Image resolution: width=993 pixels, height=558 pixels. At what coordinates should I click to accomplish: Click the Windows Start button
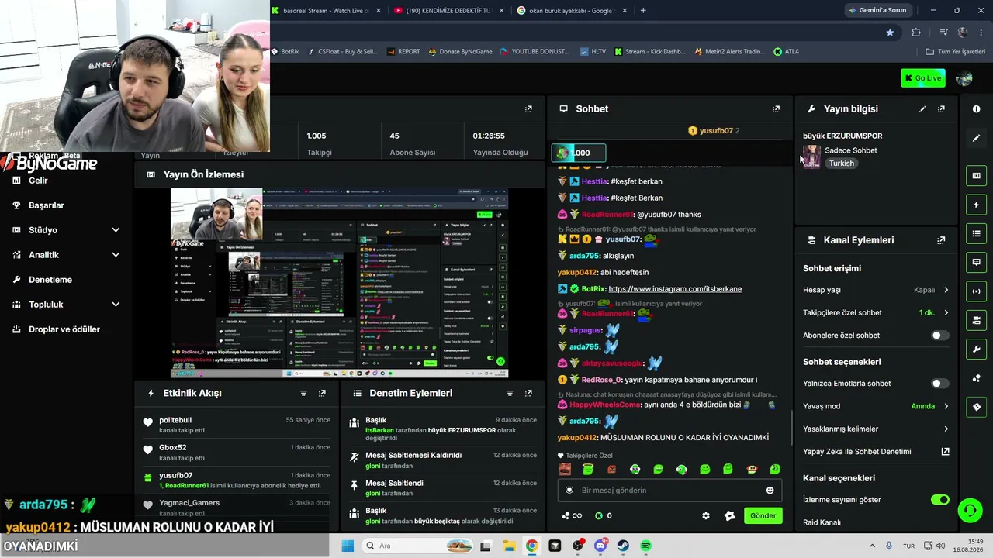(x=347, y=546)
